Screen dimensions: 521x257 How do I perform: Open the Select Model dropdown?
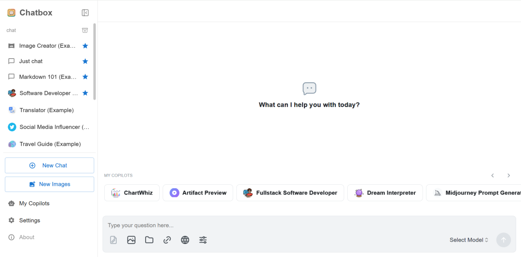(x=469, y=240)
